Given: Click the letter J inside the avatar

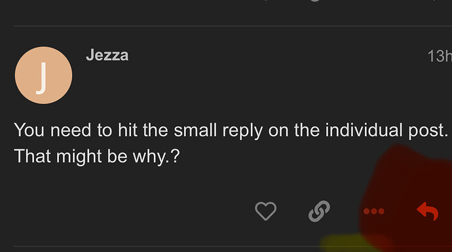Looking at the screenshot, I should tap(42, 78).
